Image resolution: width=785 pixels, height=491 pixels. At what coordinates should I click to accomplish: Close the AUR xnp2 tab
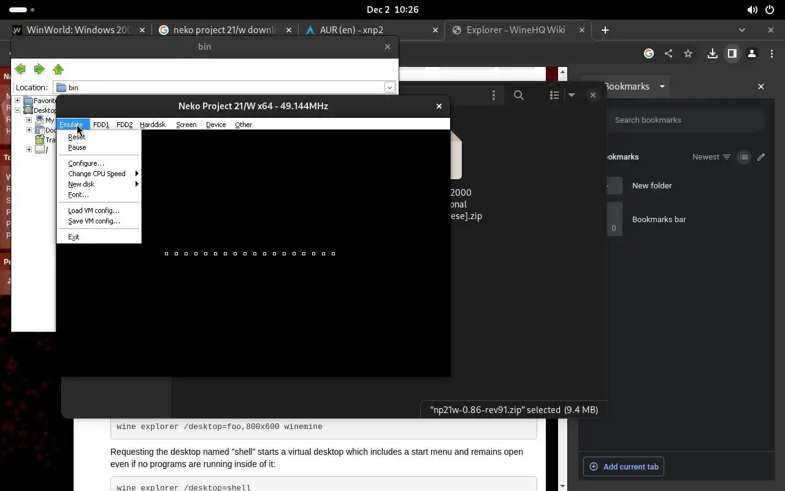pyautogui.click(x=435, y=29)
